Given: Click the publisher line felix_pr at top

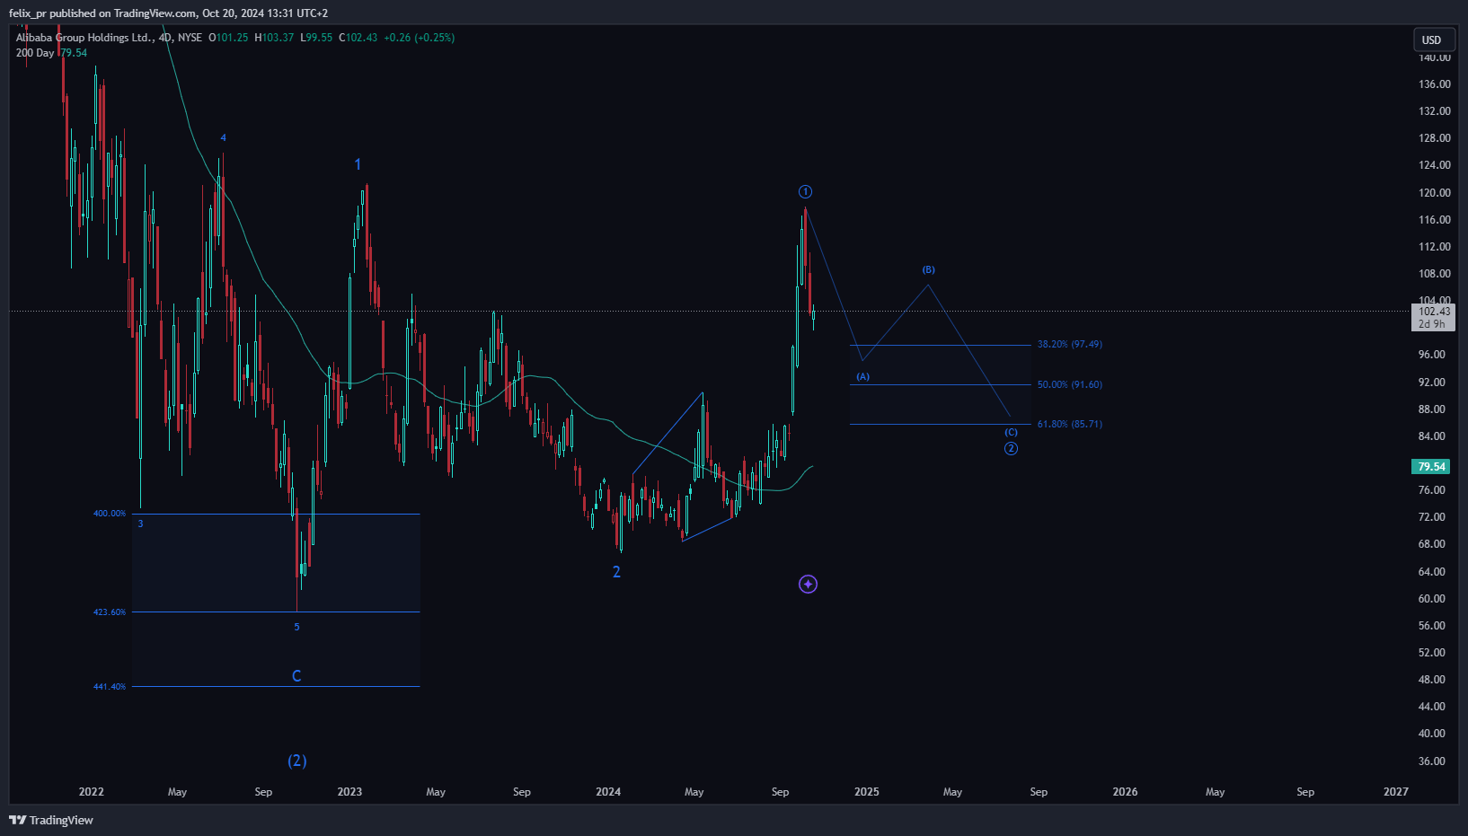Looking at the screenshot, I should tap(168, 13).
